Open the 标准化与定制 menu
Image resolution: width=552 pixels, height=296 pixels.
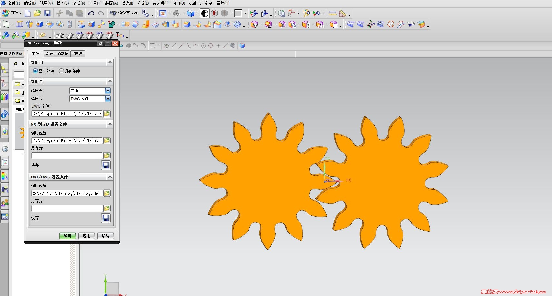(x=201, y=3)
